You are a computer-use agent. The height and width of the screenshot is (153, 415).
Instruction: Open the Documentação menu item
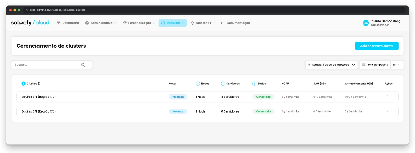(x=236, y=23)
